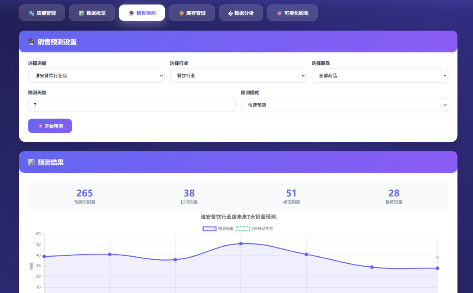The image size is (473, 293).
Task: Open the 数据分析 tab
Action: tap(241, 13)
